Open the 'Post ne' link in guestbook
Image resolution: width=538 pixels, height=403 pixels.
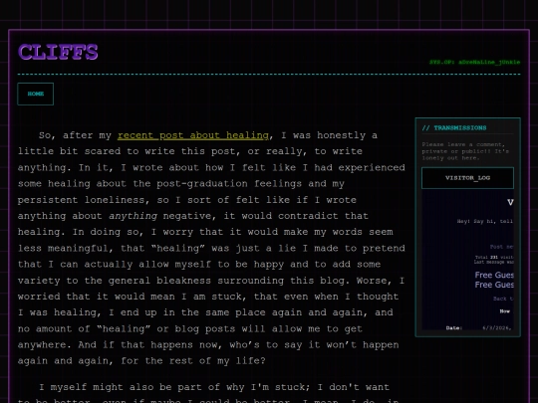tap(501, 247)
